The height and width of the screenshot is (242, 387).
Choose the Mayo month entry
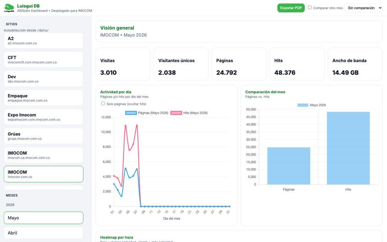(44, 218)
